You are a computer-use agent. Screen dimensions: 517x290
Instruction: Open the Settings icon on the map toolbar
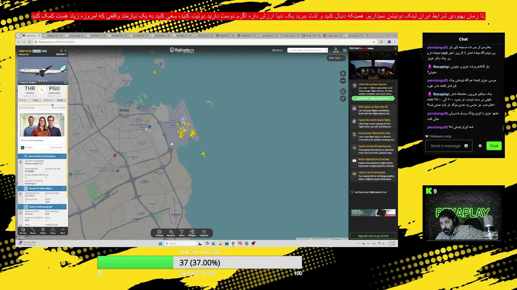(159, 233)
